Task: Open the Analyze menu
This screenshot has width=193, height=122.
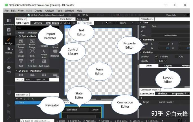Action: 49,11
